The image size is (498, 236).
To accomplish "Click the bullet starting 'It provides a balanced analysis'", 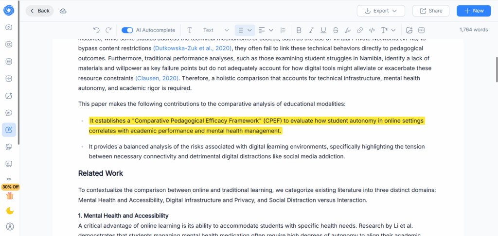I will (x=257, y=152).
